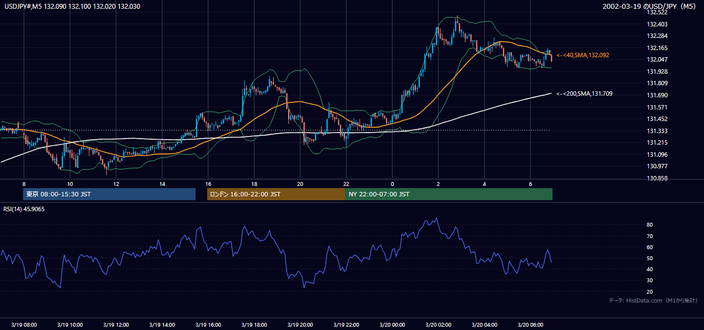Click the RSI(14) 45.9065 indicator label
The width and height of the screenshot is (704, 330).
(x=24, y=209)
